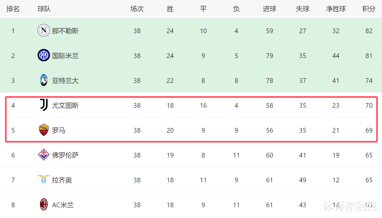Click the Napoli club logo

[x=44, y=30]
